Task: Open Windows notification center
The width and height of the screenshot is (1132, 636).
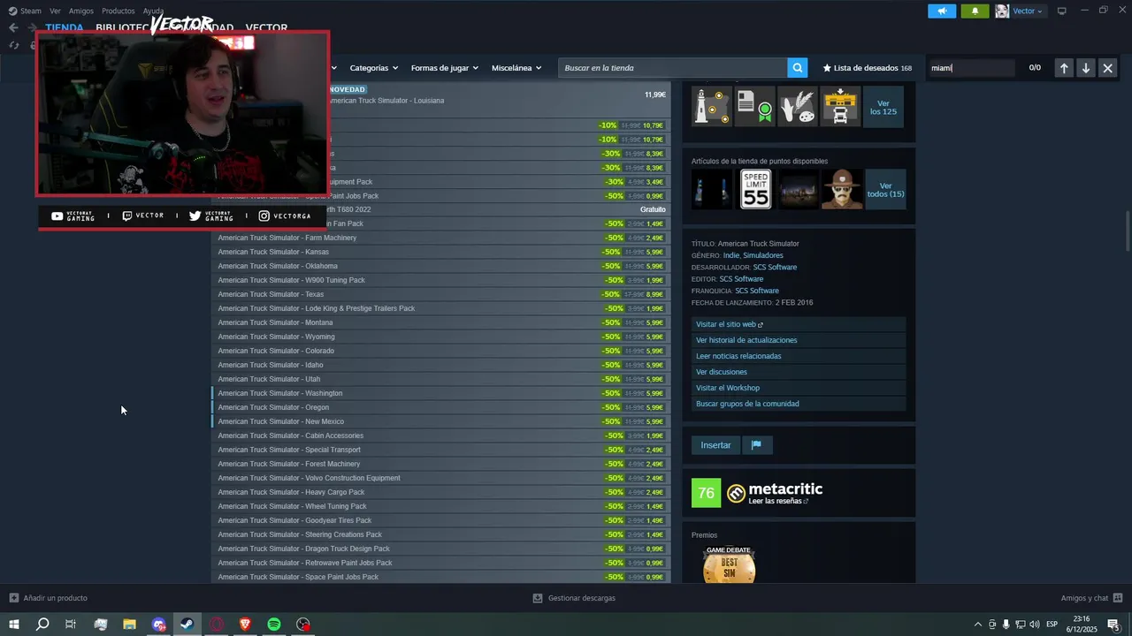Action: tap(1114, 625)
